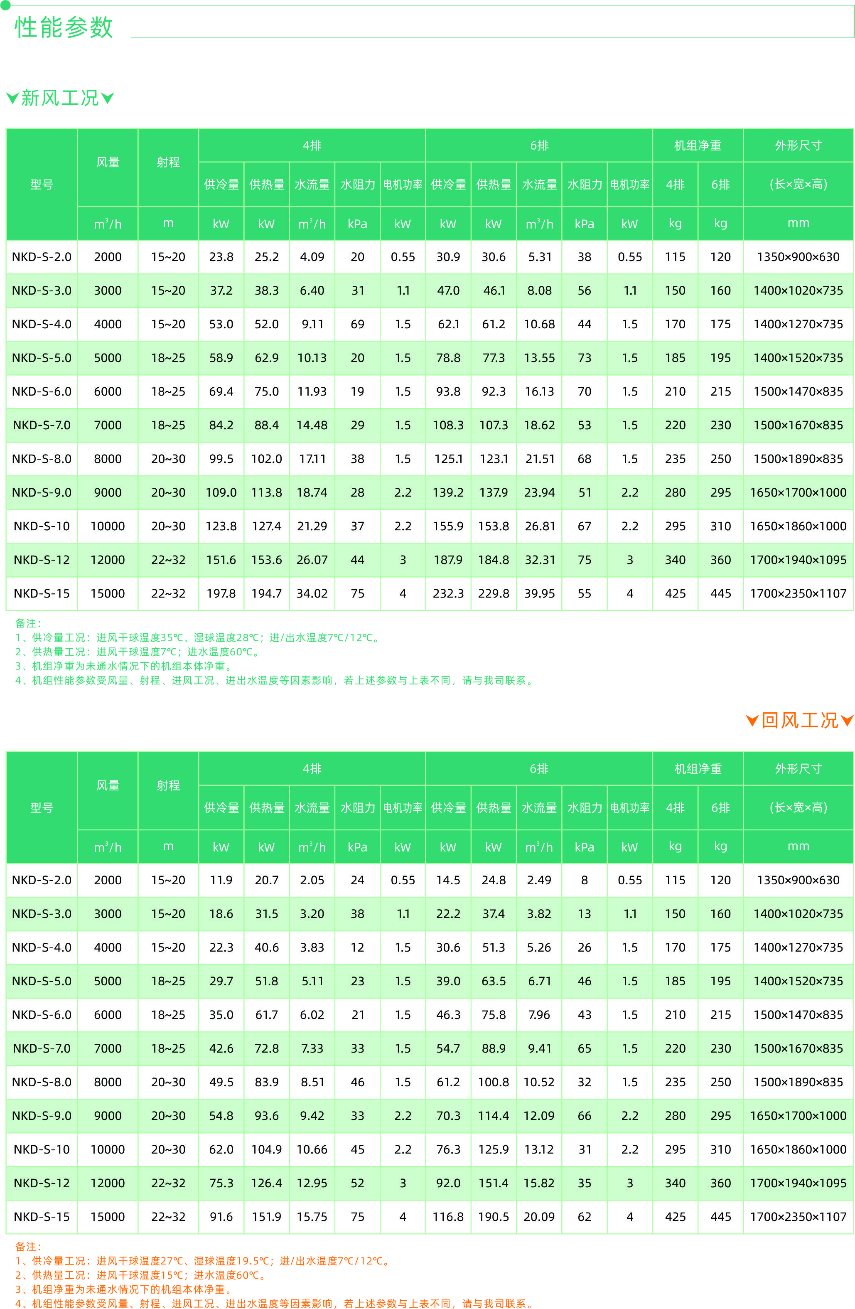
Task: Click (长×宽×高) header in 新风工况 table
Action: [798, 184]
